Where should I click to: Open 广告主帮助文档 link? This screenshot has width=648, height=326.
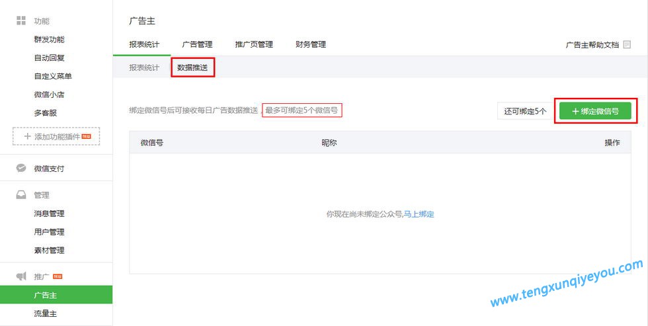pos(592,45)
